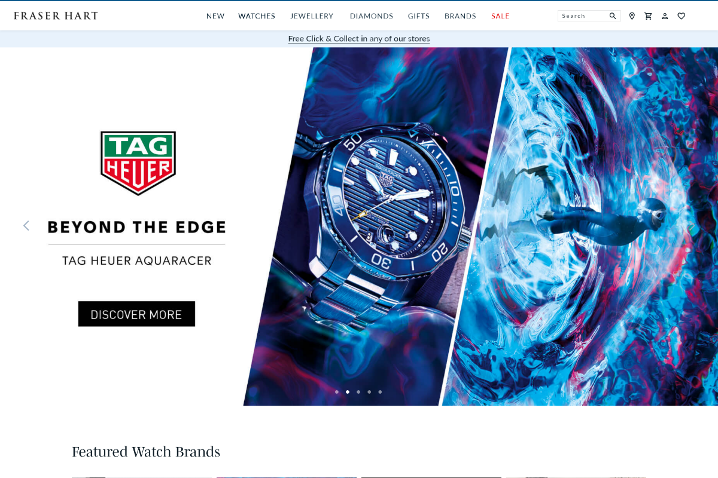
Task: Select the fifth carousel dot
Action: click(380, 392)
